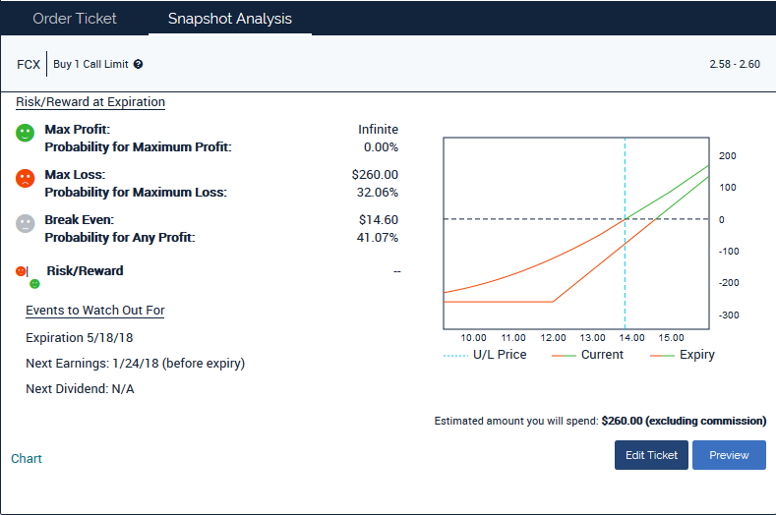The width and height of the screenshot is (776, 515).
Task: Click the green smiley Max Profit icon
Action: (26, 133)
